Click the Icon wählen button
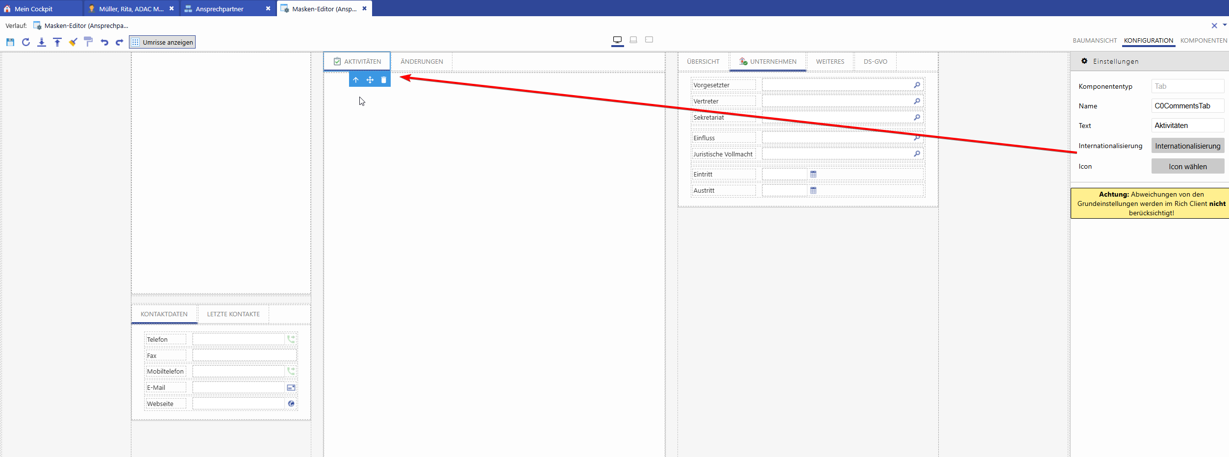The width and height of the screenshot is (1229, 457). click(x=1187, y=167)
